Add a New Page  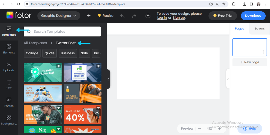[x=250, y=62]
